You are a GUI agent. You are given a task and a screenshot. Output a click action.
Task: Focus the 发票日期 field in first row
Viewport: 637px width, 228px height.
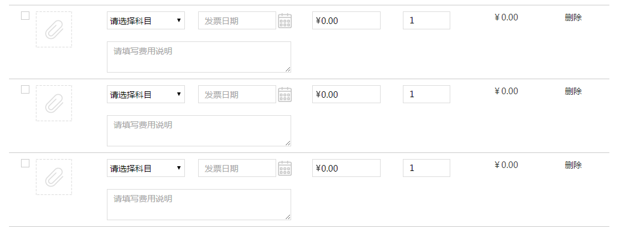click(237, 20)
